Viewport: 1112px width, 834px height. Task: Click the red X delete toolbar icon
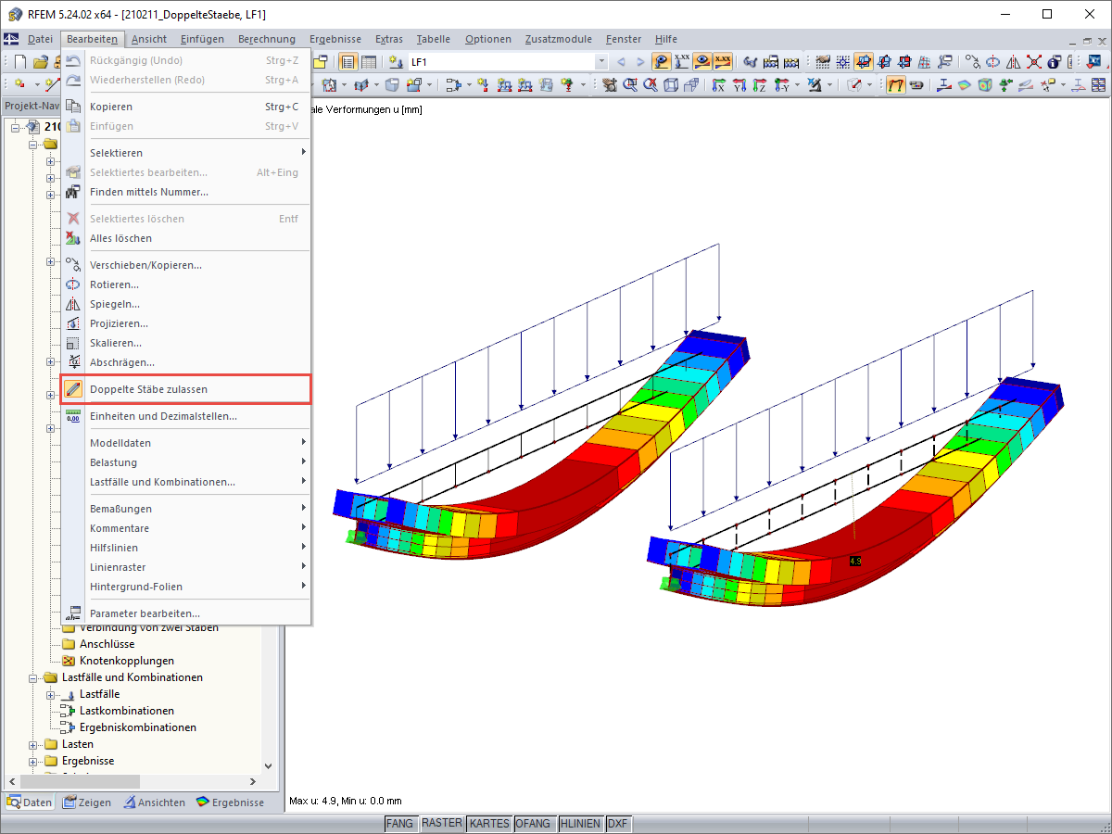point(1033,62)
